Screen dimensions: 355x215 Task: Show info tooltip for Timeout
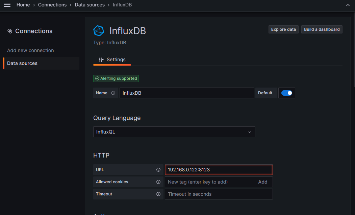pyautogui.click(x=158, y=194)
